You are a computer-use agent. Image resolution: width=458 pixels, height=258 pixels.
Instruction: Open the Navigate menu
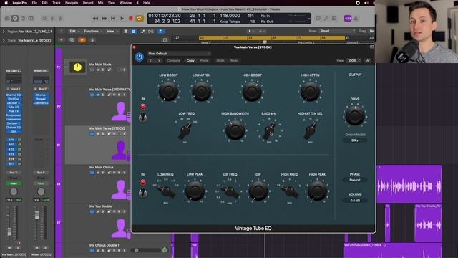72,3
